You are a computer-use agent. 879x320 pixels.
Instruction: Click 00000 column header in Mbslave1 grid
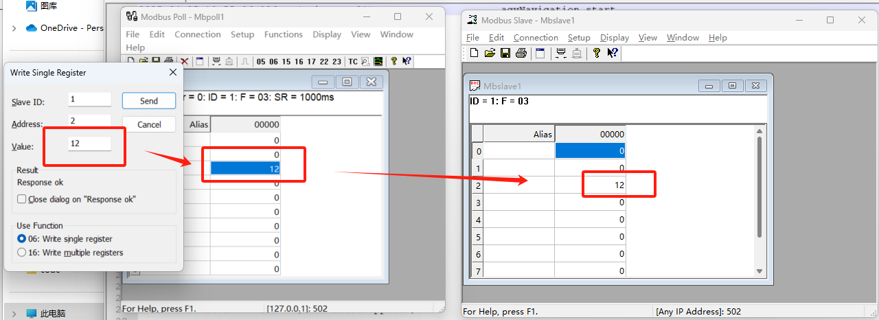tap(590, 134)
